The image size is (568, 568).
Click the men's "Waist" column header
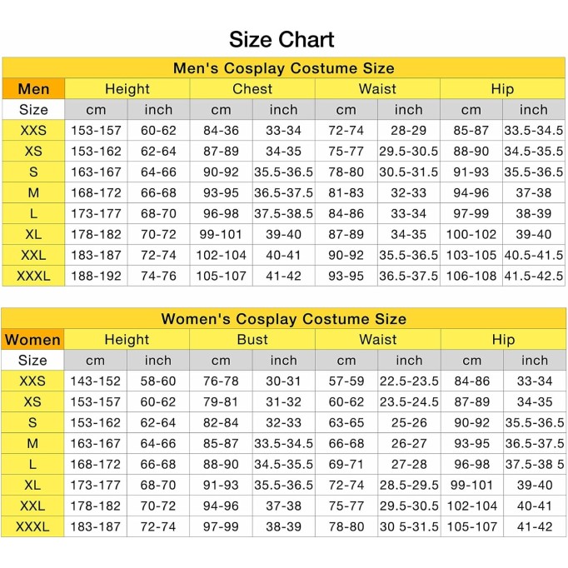pos(377,89)
